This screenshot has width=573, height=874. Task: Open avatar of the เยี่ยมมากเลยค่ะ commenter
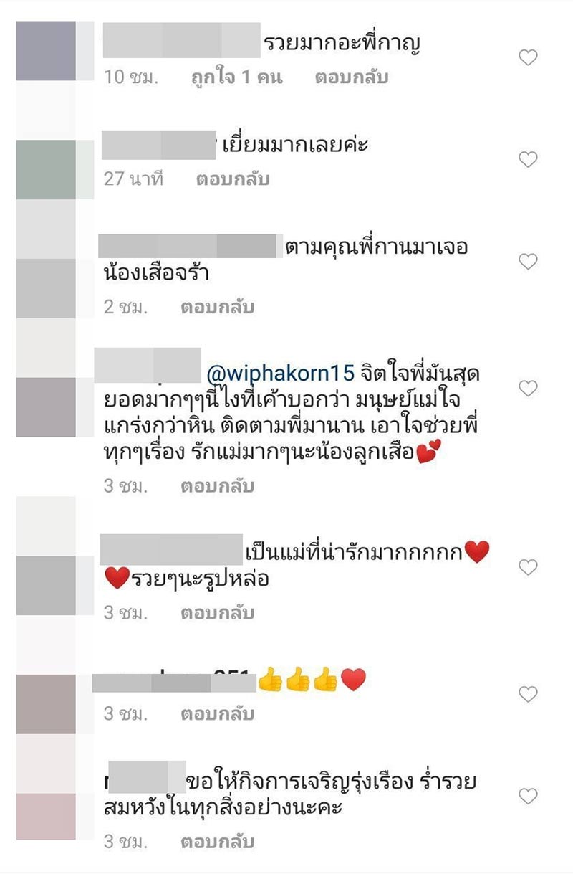tap(46, 169)
